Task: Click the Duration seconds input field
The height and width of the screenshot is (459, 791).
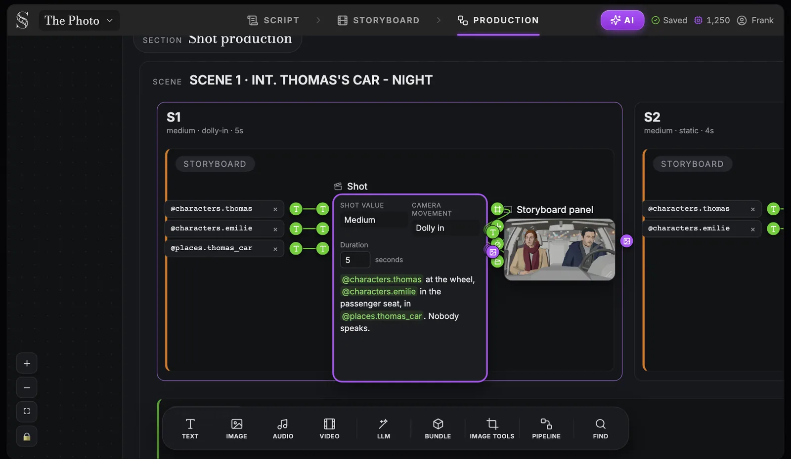Action: click(355, 260)
